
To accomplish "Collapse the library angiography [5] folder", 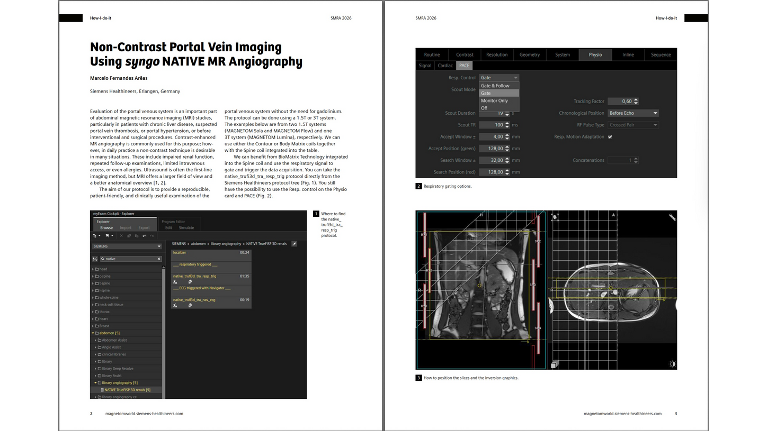I will [x=96, y=383].
